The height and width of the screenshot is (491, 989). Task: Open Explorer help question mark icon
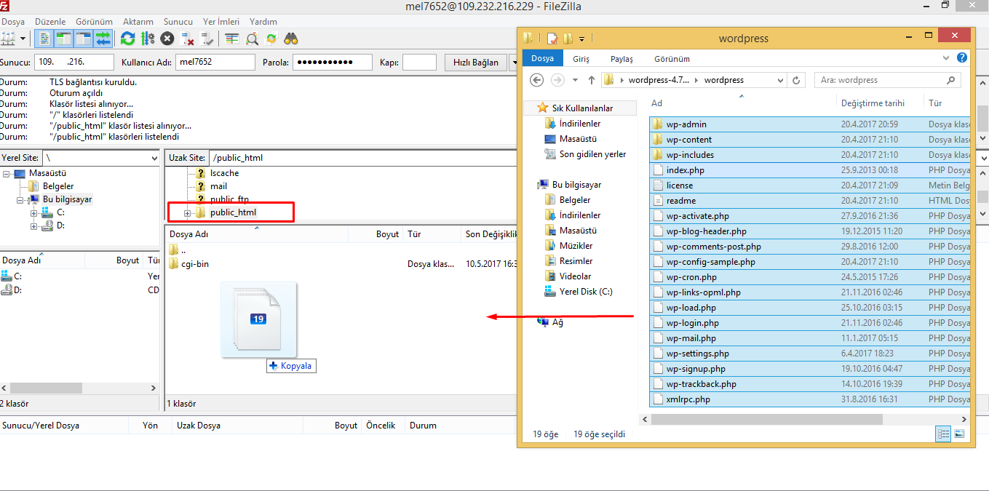[x=962, y=57]
